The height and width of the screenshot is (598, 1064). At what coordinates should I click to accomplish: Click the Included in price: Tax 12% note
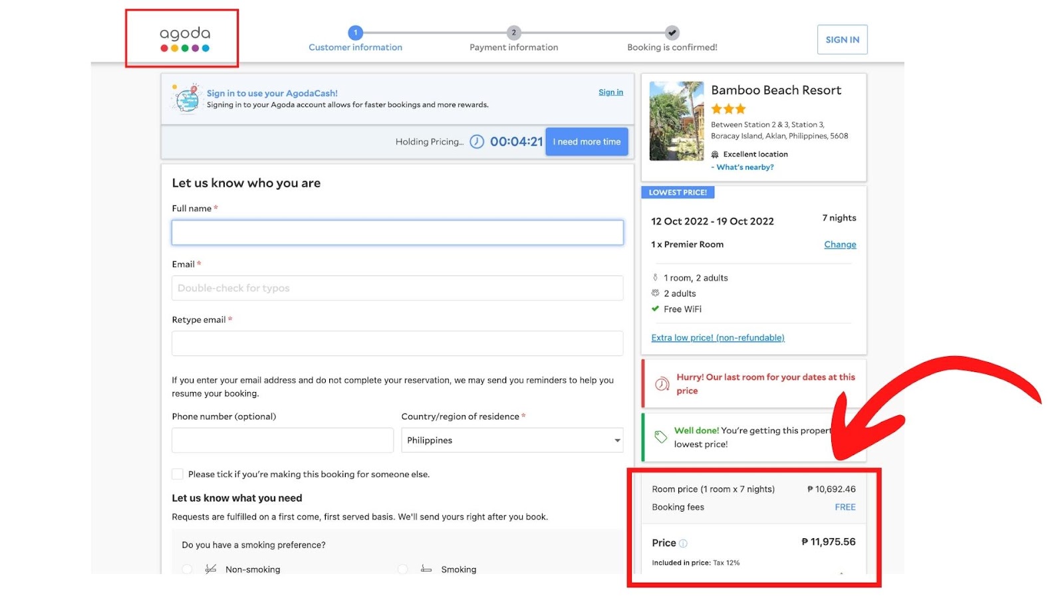(696, 563)
